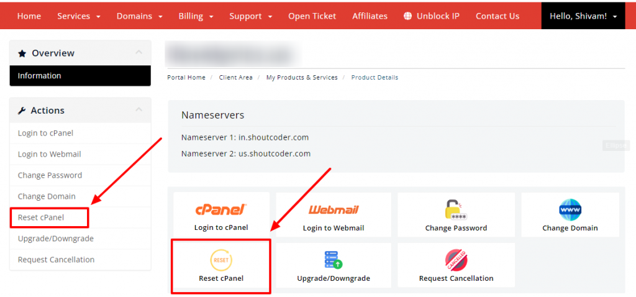Open the Contact Us page
This screenshot has height=297, width=636.
[497, 16]
